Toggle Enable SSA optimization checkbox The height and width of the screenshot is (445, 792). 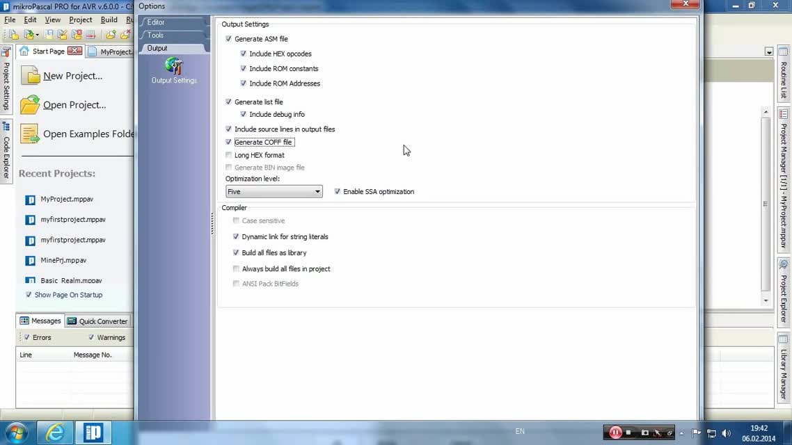[338, 192]
